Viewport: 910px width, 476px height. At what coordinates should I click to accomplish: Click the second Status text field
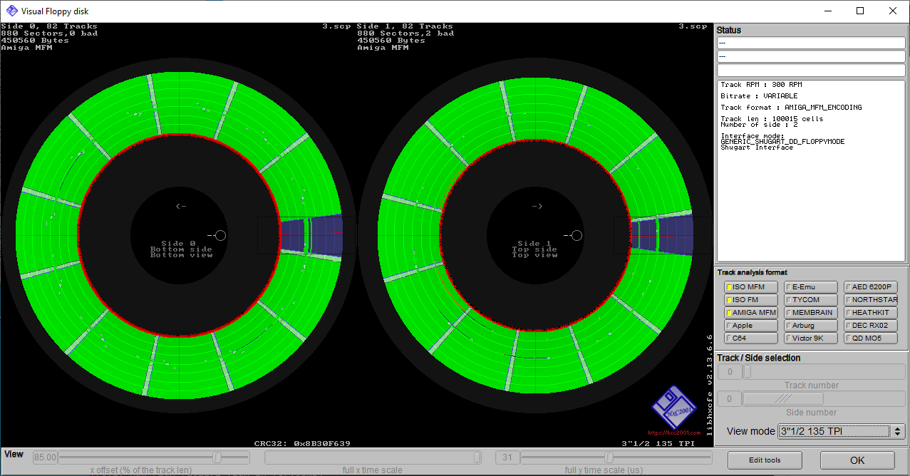click(810, 56)
